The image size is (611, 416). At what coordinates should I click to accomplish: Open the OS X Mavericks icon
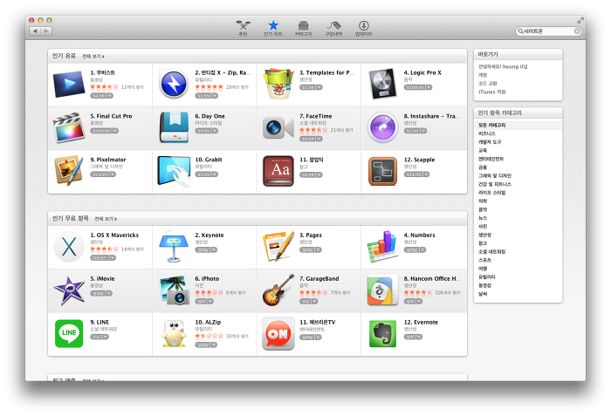(69, 247)
